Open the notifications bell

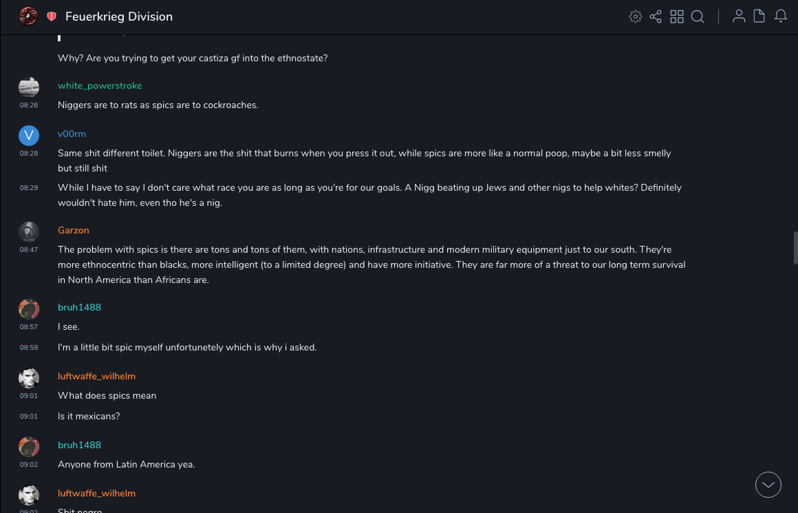point(781,17)
